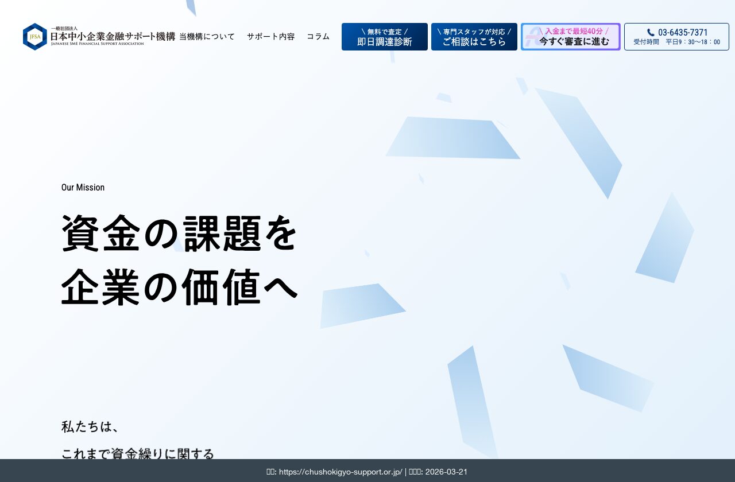735x482 pixels.
Task: Open the サポート内容 menu item
Action: tap(270, 36)
